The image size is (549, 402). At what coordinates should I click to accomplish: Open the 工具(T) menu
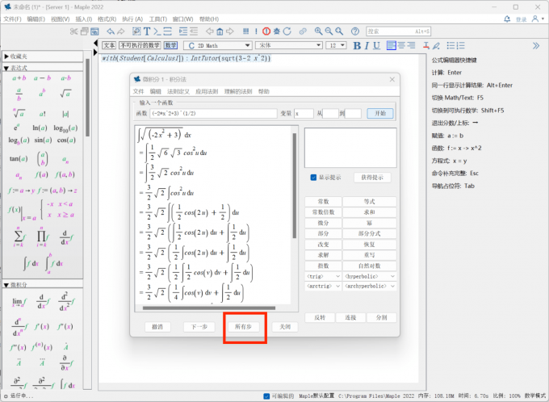(158, 19)
